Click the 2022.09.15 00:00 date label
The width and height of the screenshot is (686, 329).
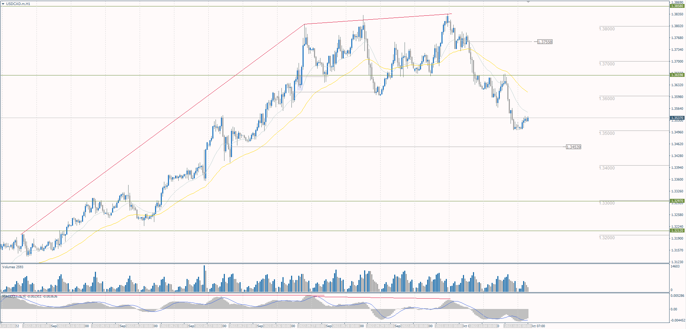pos(37,326)
